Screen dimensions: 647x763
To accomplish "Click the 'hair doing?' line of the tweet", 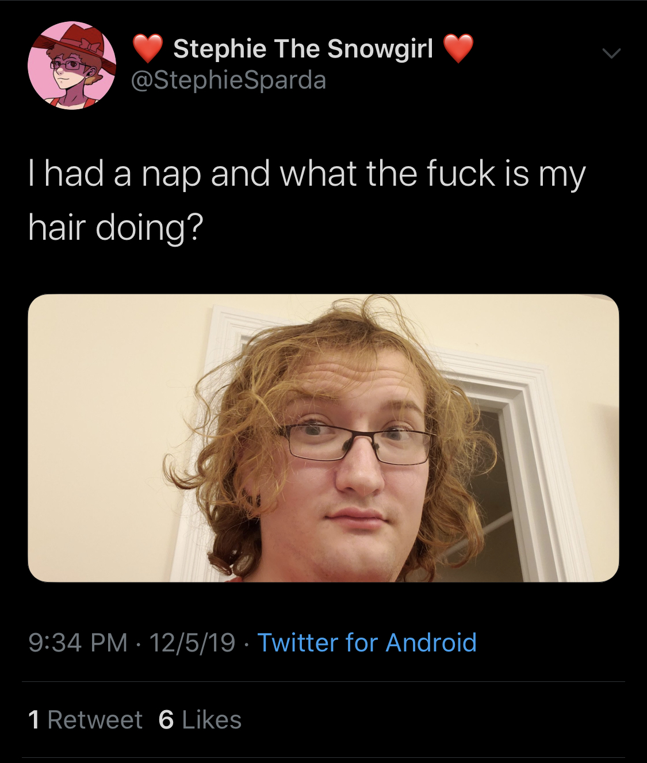I will 115,228.
